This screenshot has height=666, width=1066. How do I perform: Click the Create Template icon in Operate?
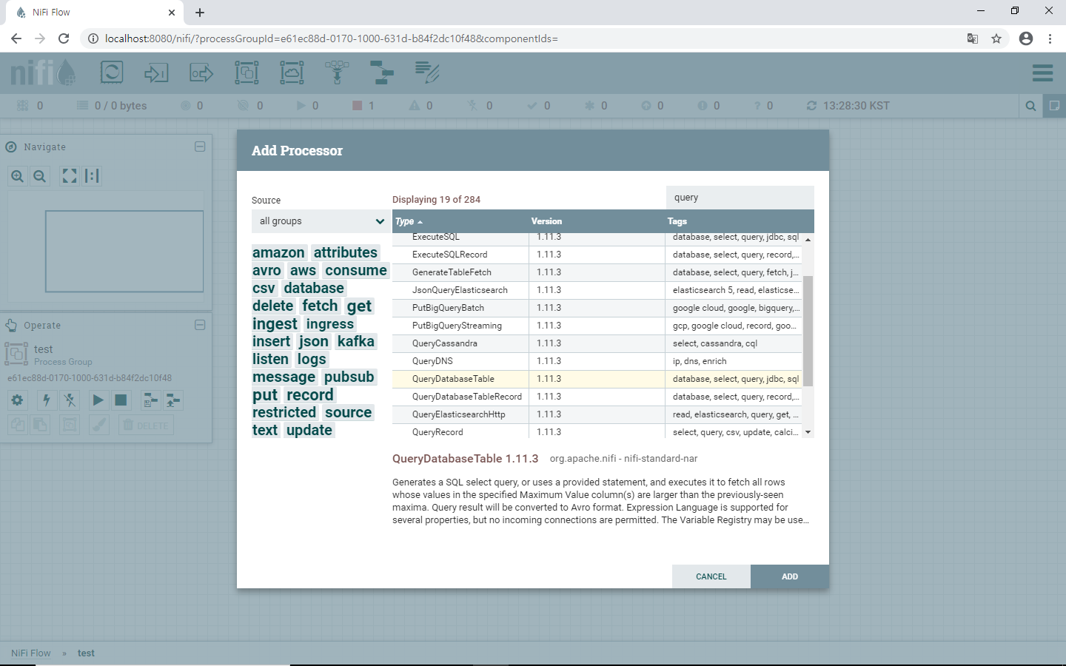pyautogui.click(x=150, y=400)
